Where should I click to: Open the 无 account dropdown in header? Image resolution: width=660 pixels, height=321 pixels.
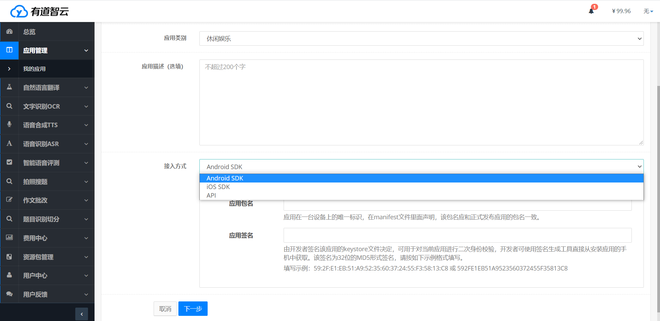point(648,11)
